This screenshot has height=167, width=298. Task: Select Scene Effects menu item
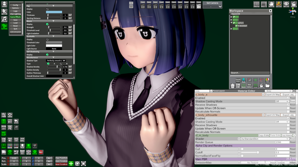pyautogui.click(x=15, y=17)
